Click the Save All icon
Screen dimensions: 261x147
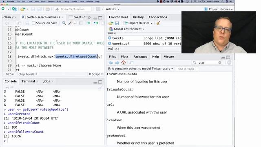pyautogui.click(x=39, y=9)
